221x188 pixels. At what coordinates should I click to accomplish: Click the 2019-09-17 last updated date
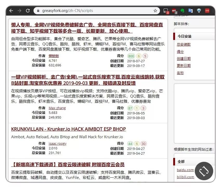136,66
